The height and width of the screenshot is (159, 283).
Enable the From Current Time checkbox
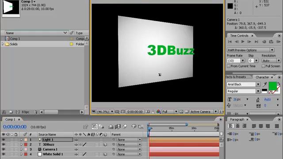(x=229, y=66)
